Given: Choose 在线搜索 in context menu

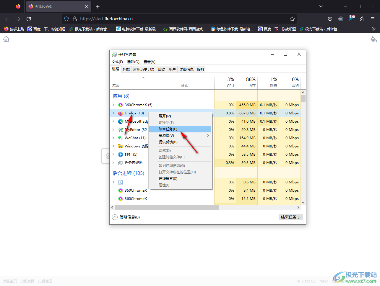Looking at the screenshot, I should [x=180, y=179].
